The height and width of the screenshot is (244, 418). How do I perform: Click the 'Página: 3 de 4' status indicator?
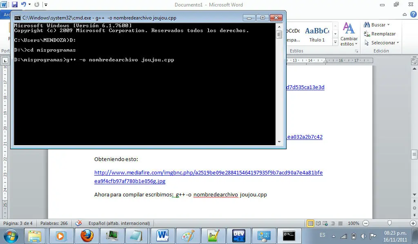tap(18, 223)
